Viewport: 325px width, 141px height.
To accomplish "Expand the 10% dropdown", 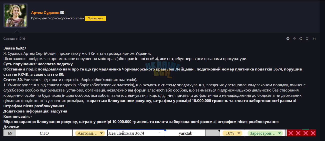I will click(232, 133).
